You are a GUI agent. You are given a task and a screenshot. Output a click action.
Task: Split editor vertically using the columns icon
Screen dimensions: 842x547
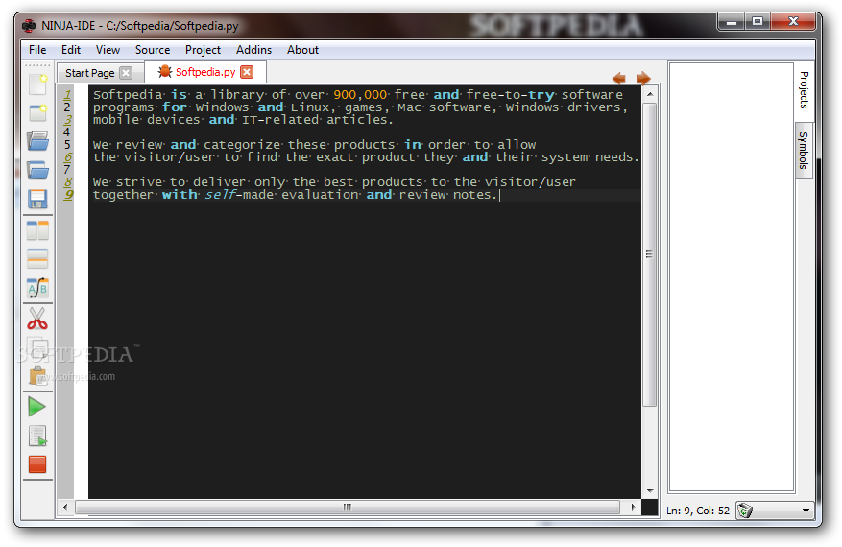click(x=37, y=230)
